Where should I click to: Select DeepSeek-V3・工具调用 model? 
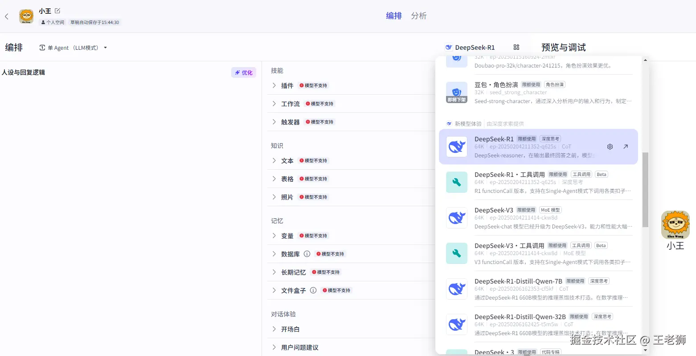538,253
